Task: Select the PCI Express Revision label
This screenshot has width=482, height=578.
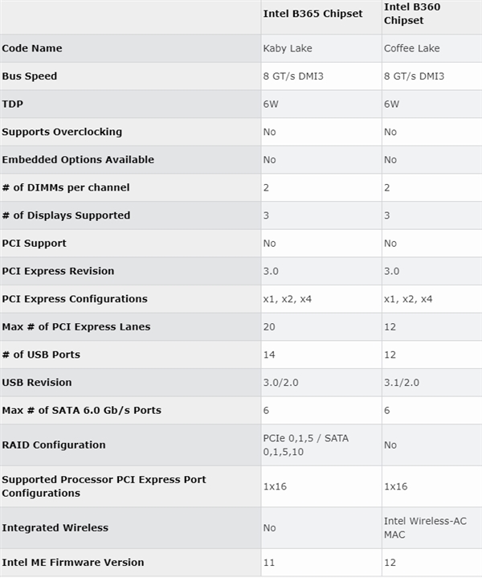Action: tap(58, 271)
